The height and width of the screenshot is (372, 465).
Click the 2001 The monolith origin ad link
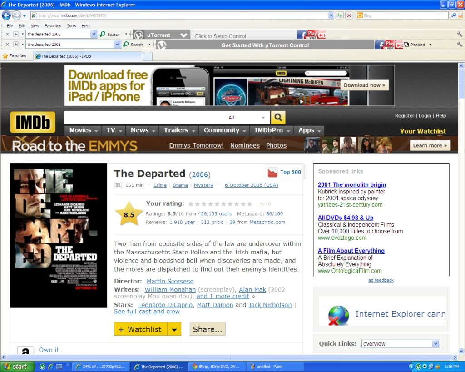click(352, 185)
